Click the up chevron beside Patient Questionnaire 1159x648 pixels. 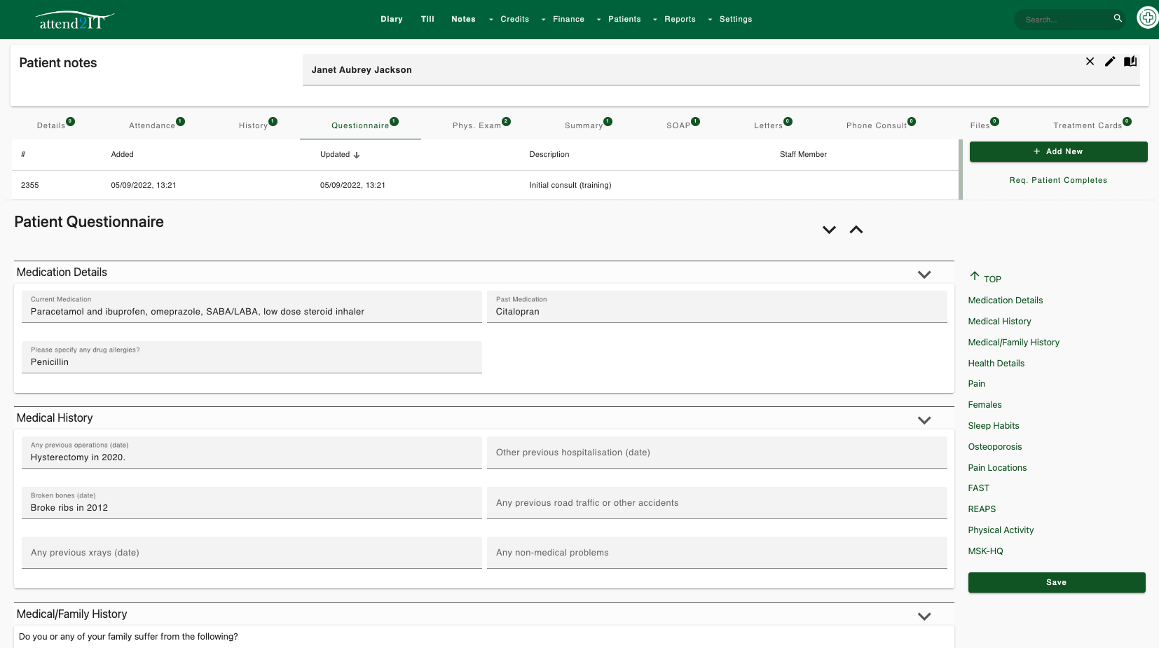[856, 229]
